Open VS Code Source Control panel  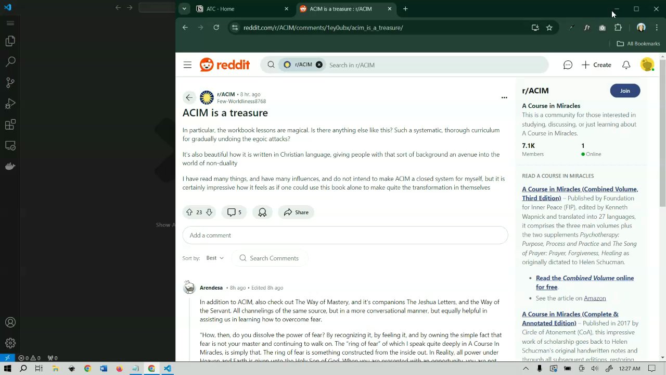tap(10, 83)
